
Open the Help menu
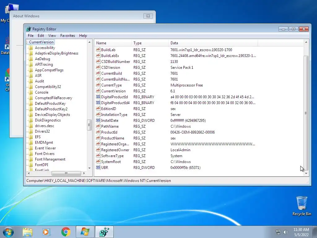(83, 36)
